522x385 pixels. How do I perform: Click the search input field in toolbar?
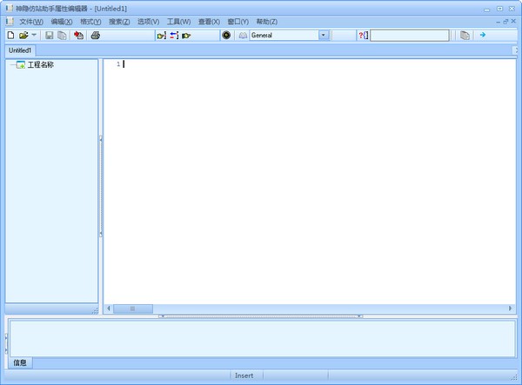pos(410,36)
